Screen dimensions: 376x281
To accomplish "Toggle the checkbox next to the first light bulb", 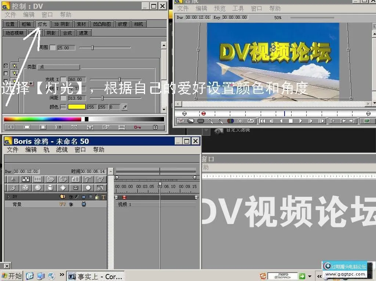I will click(x=6, y=66).
